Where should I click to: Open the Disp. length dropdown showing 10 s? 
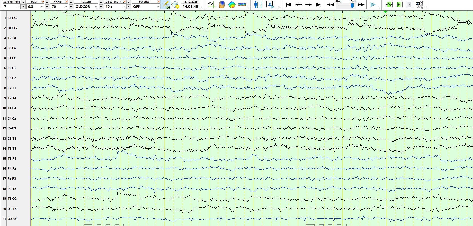(115, 7)
